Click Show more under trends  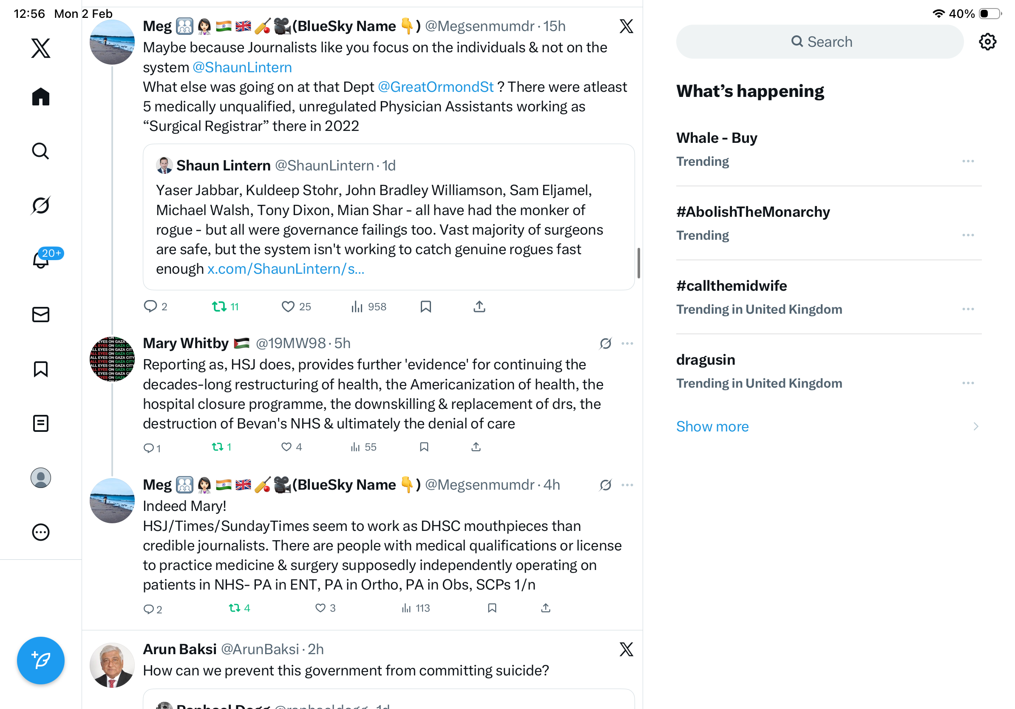[x=712, y=427]
